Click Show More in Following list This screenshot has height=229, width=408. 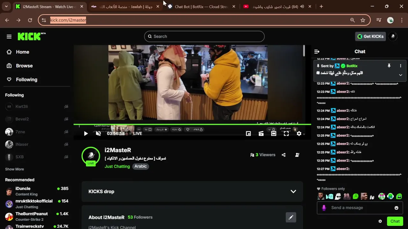(x=14, y=169)
